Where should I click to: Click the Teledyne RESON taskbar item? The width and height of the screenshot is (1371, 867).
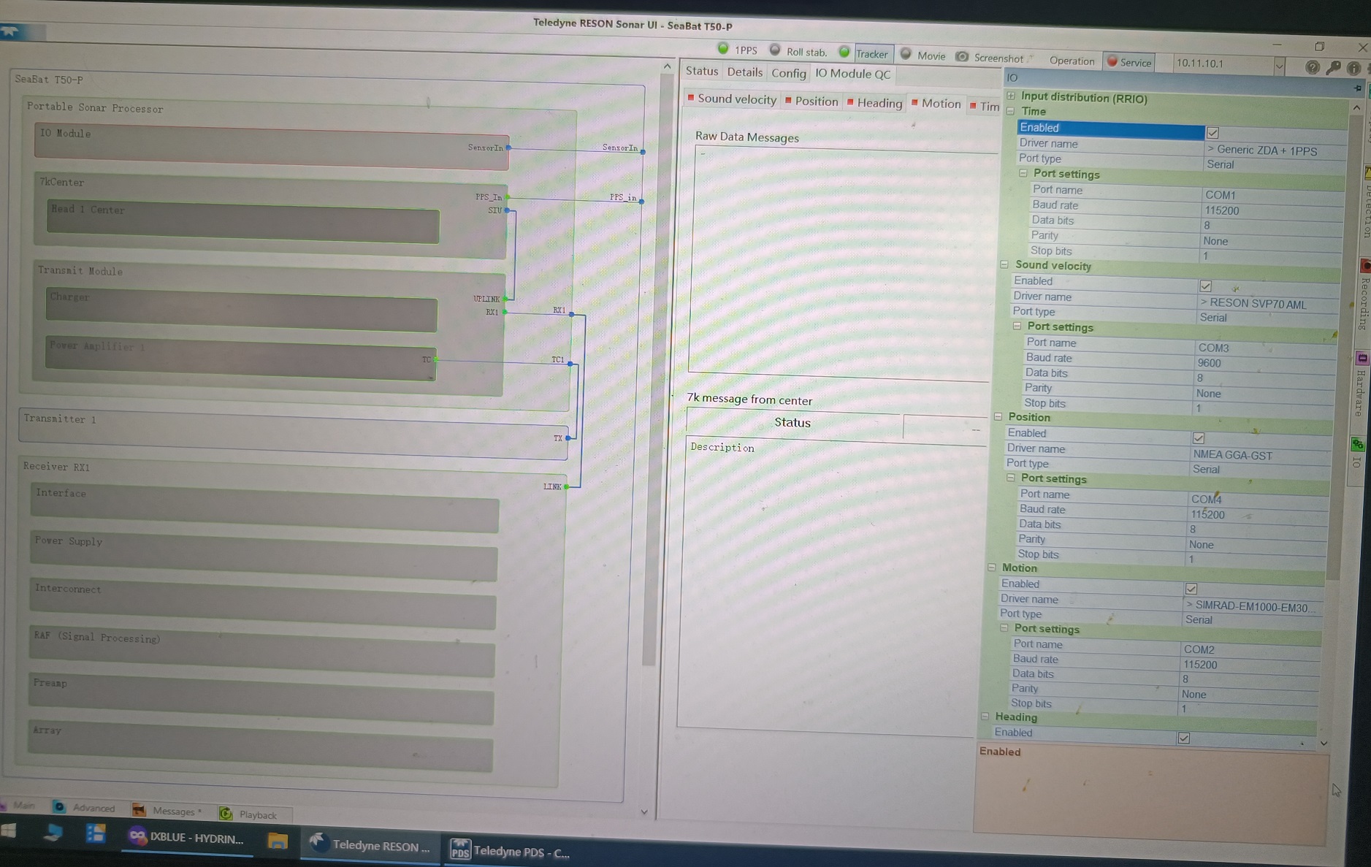coord(370,845)
